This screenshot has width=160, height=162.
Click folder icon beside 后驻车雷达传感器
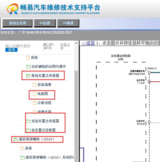tap(28, 121)
